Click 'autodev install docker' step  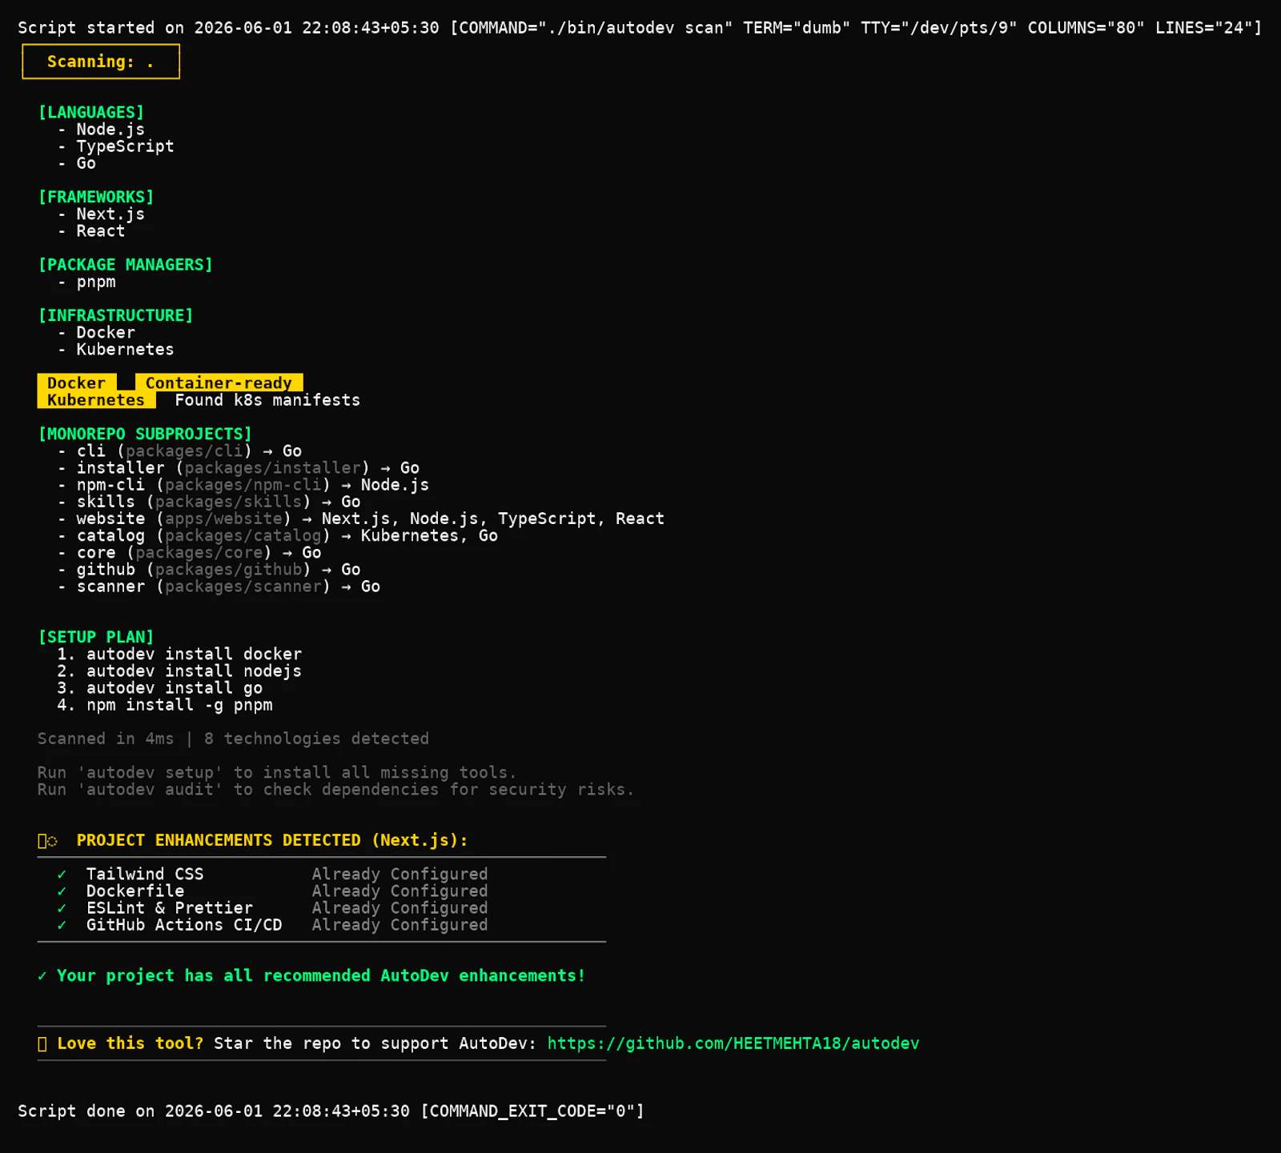click(194, 654)
